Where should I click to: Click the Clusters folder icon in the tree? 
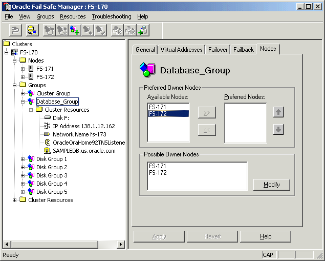7,44
